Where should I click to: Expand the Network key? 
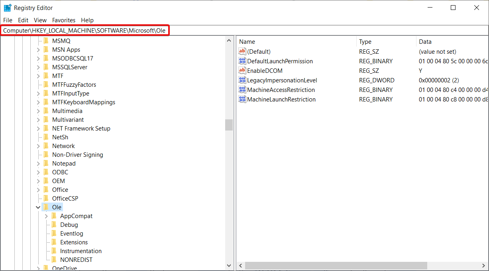(38, 146)
